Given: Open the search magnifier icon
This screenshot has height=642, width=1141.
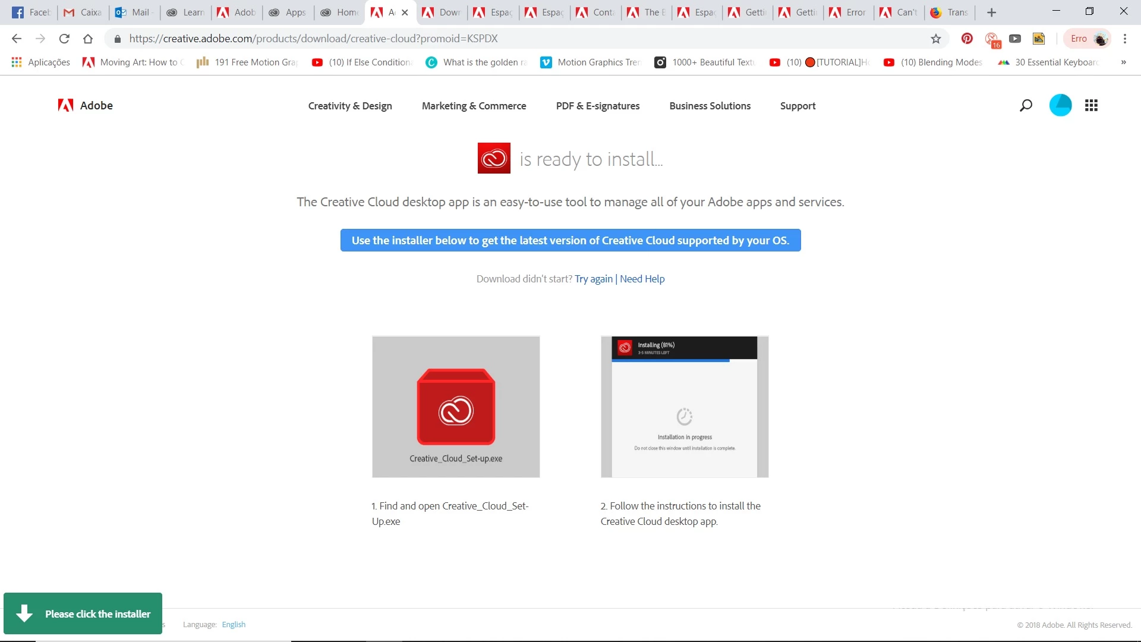Looking at the screenshot, I should click(x=1026, y=105).
